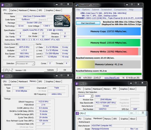Click the OK button in CPU-Z
Screen dimensions: 151x130
(65, 70)
